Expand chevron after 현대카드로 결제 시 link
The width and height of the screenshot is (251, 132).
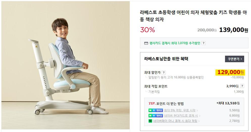(x=200, y=116)
